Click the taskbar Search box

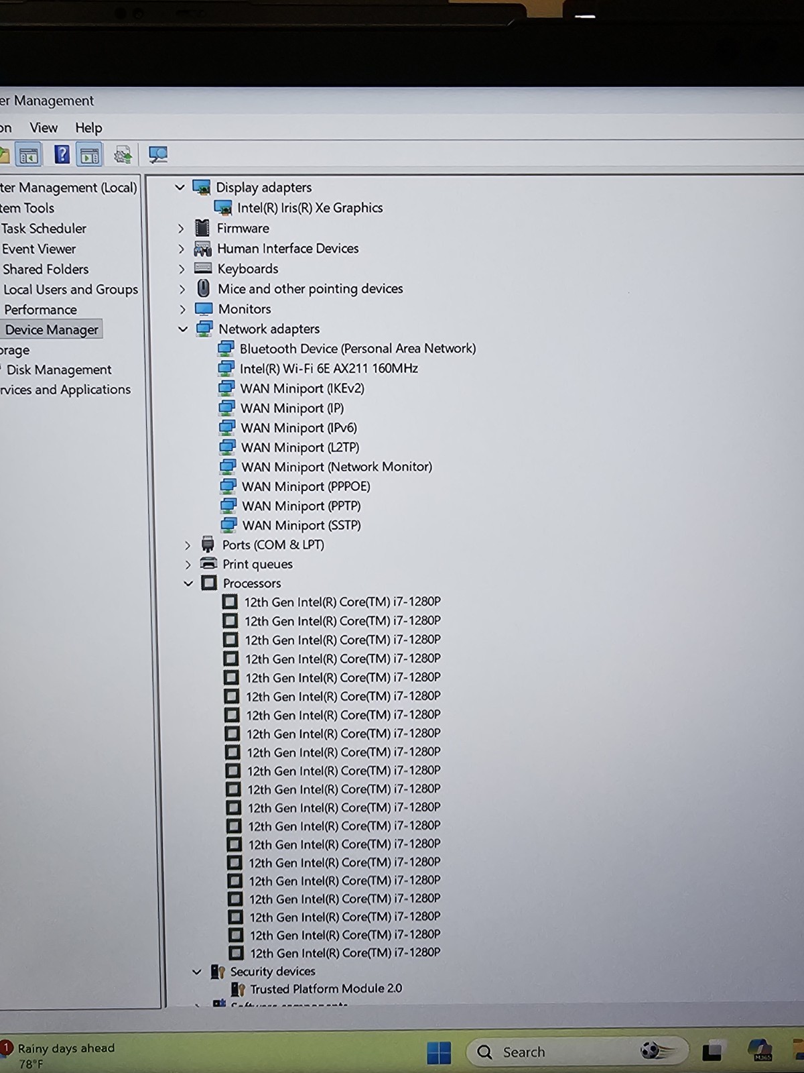coord(578,1052)
